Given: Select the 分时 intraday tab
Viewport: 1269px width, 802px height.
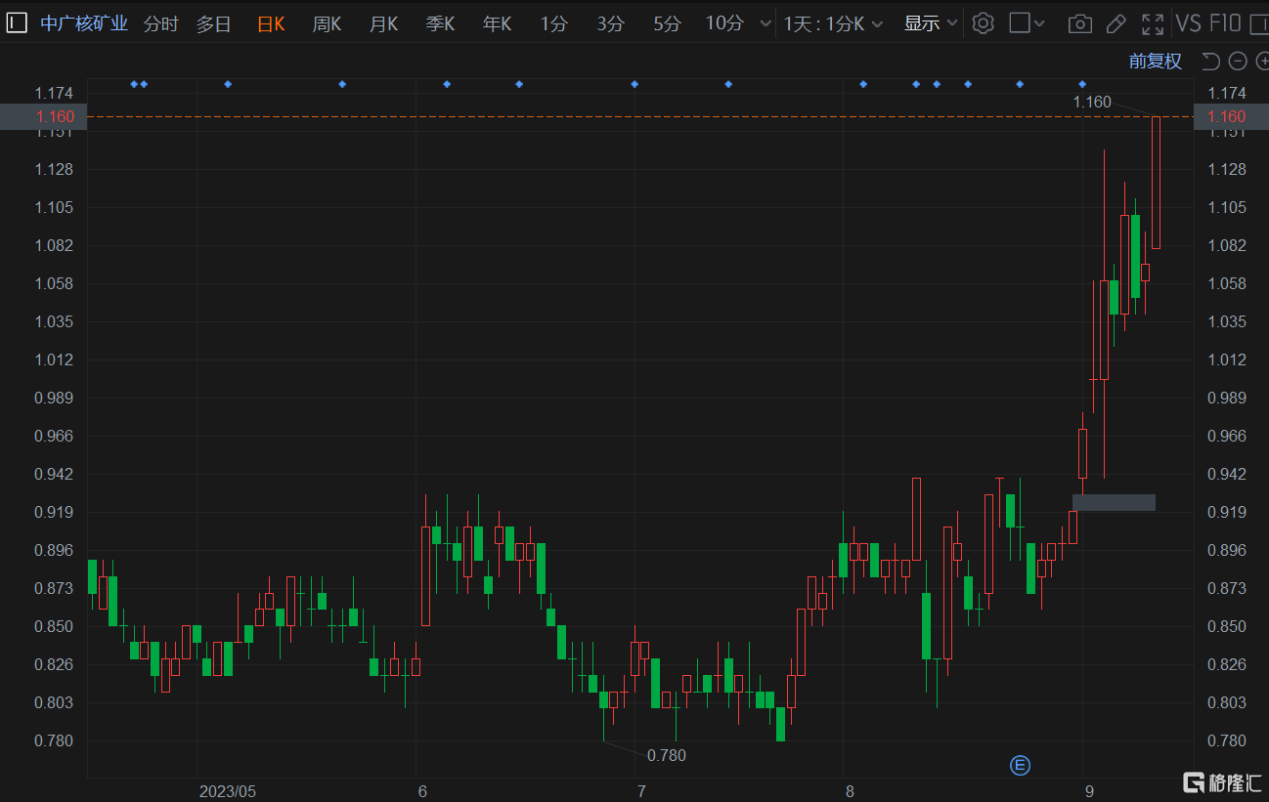Looking at the screenshot, I should [160, 23].
